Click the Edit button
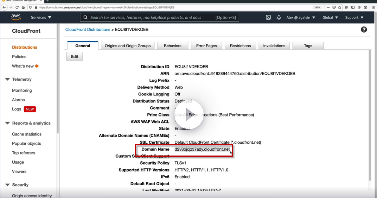 (x=74, y=57)
